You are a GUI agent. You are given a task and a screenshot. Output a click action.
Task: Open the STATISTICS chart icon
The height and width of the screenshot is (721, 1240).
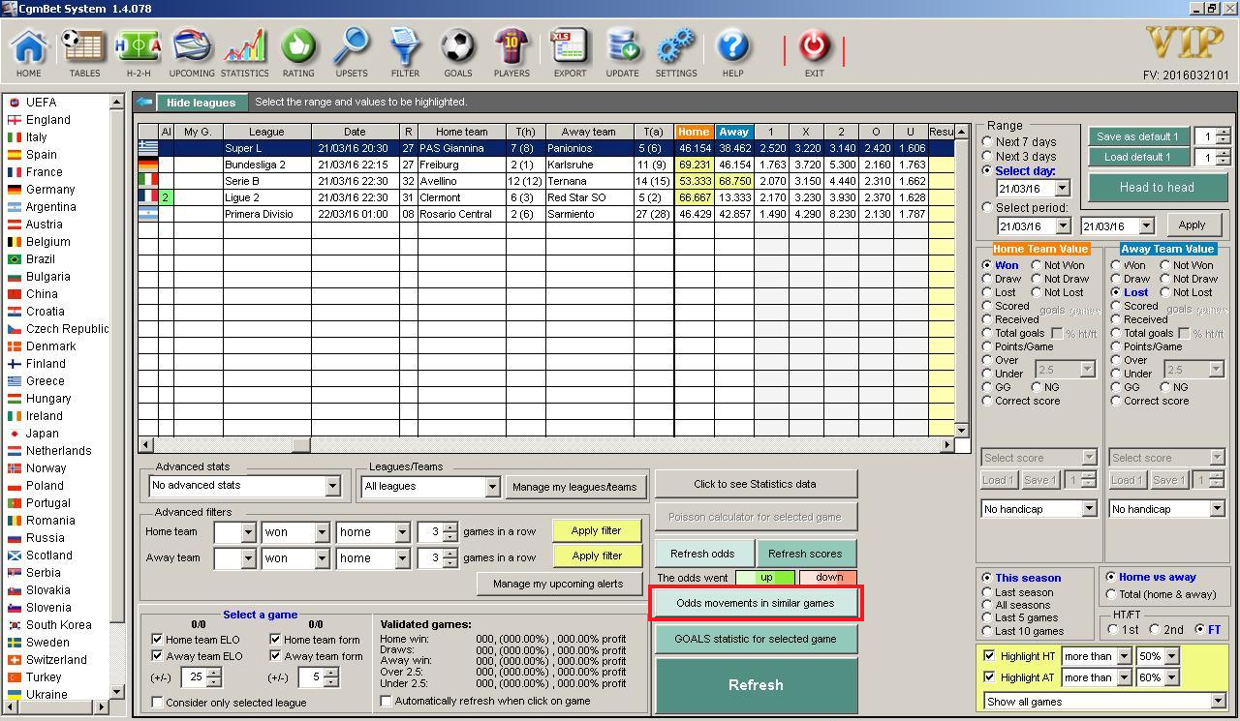pyautogui.click(x=244, y=46)
